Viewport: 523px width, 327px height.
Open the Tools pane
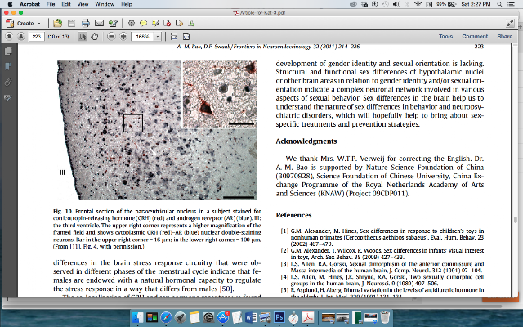[x=445, y=36]
